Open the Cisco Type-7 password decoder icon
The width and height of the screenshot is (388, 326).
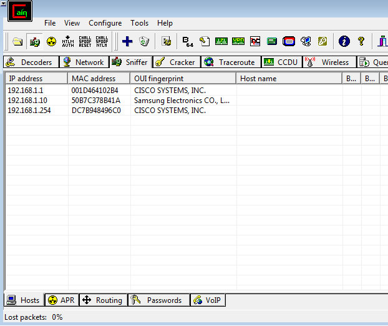click(221, 41)
